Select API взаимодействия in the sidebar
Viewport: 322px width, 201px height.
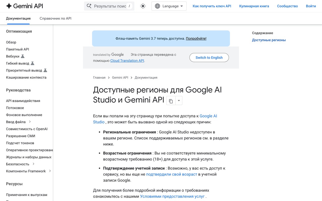coord(23,101)
